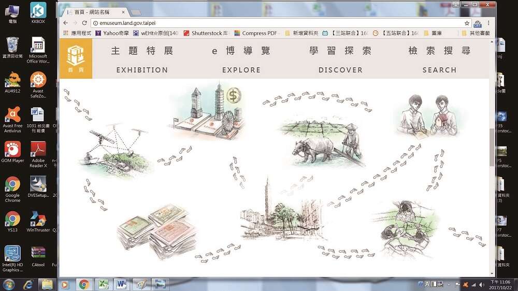Click the 1031 Word document desktop icon
Viewport: 518px width, 291px height.
point(38,120)
